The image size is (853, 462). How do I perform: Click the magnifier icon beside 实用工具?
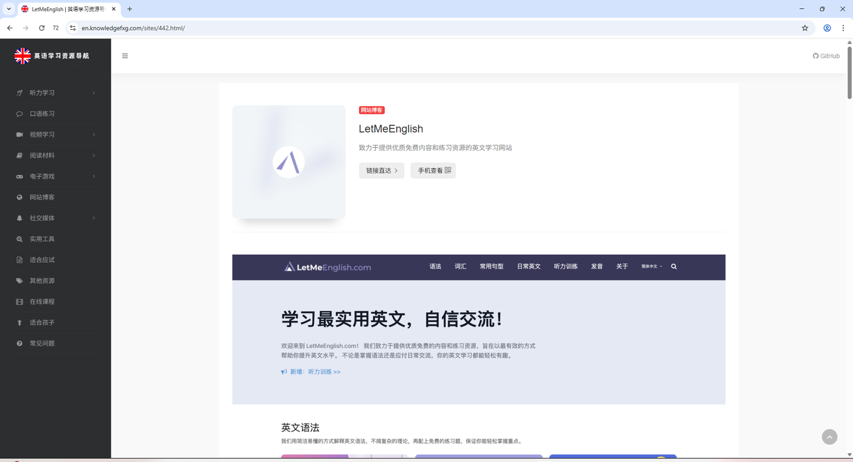pos(20,239)
